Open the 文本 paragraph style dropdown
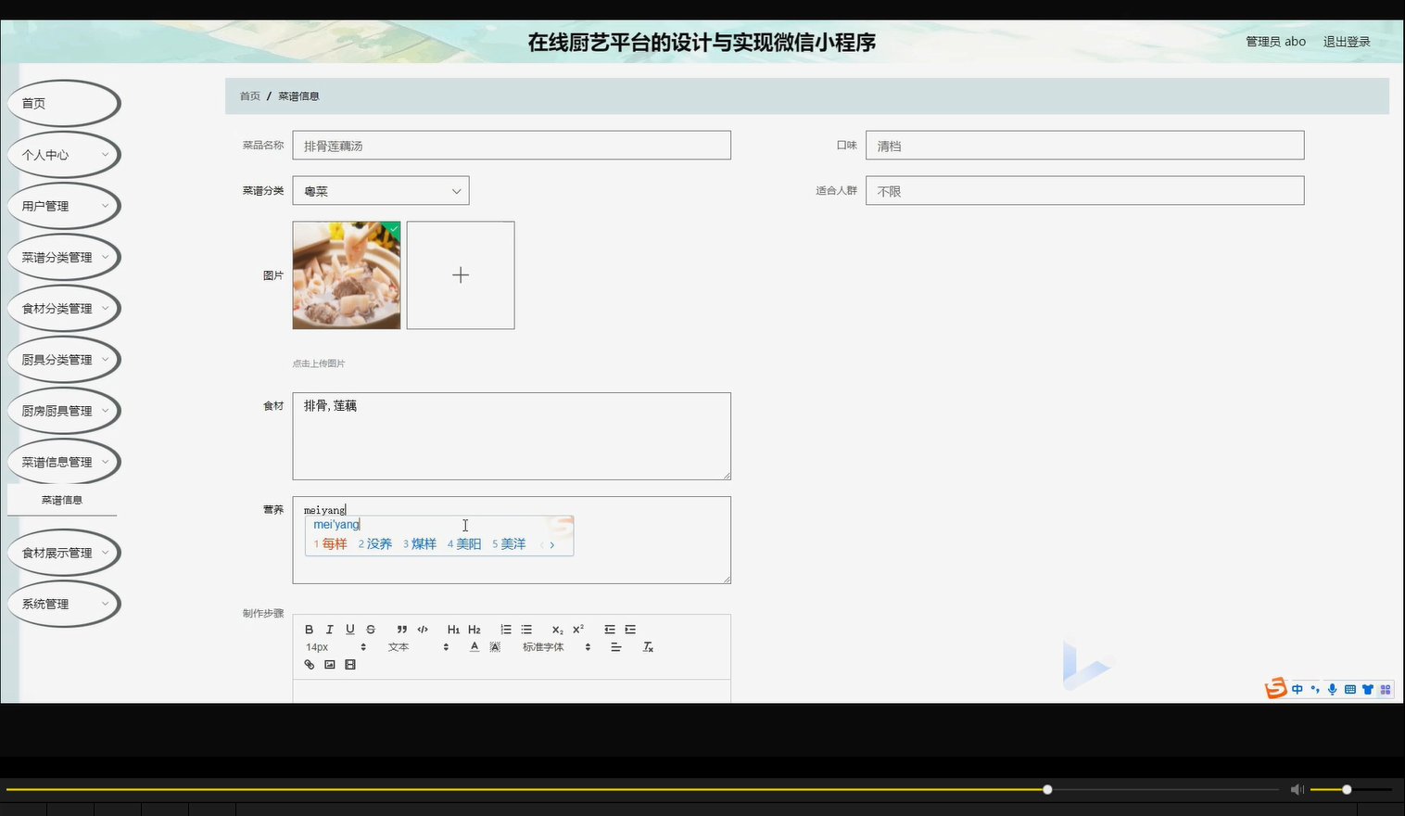Screen dimensions: 1405x816 [418, 647]
